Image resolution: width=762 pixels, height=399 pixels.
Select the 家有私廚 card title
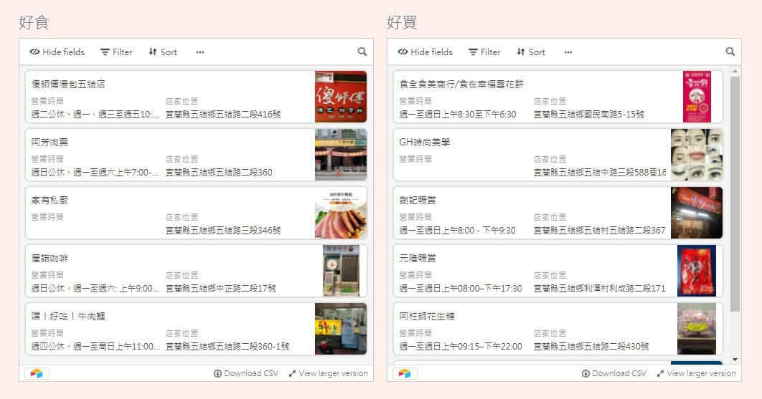coord(50,200)
